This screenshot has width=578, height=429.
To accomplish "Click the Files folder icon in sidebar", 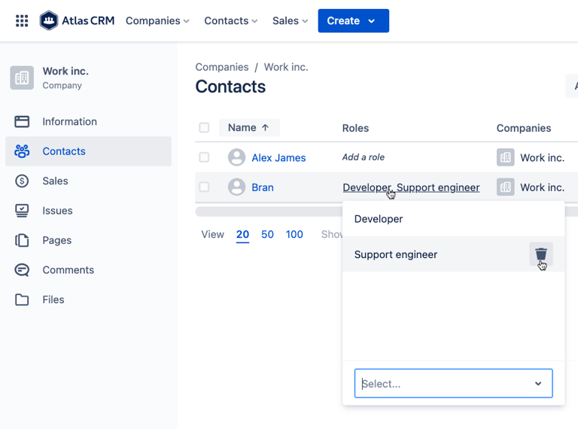I will (22, 300).
